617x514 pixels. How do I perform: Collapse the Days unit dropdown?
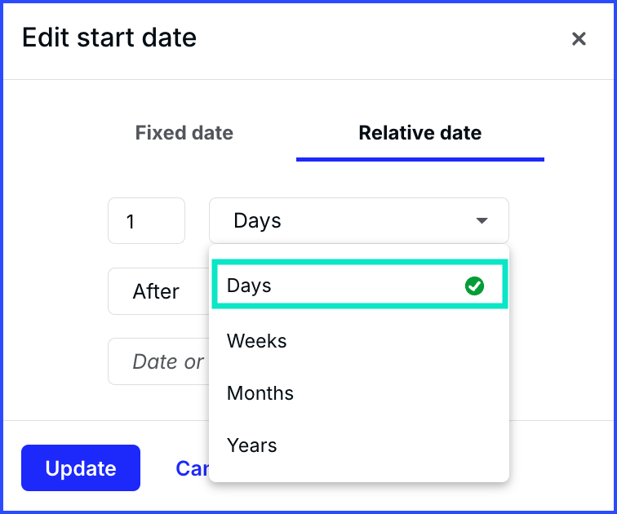[359, 220]
